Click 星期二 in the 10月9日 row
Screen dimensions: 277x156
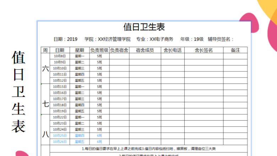80,62
